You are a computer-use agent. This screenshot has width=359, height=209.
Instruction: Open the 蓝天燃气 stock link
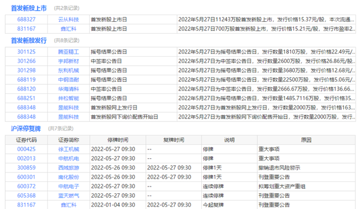[x=68, y=196]
